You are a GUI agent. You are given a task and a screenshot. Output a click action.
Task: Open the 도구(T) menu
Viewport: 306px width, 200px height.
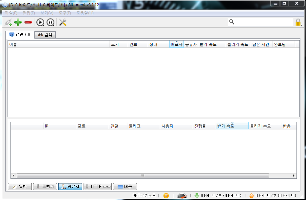coord(65,13)
